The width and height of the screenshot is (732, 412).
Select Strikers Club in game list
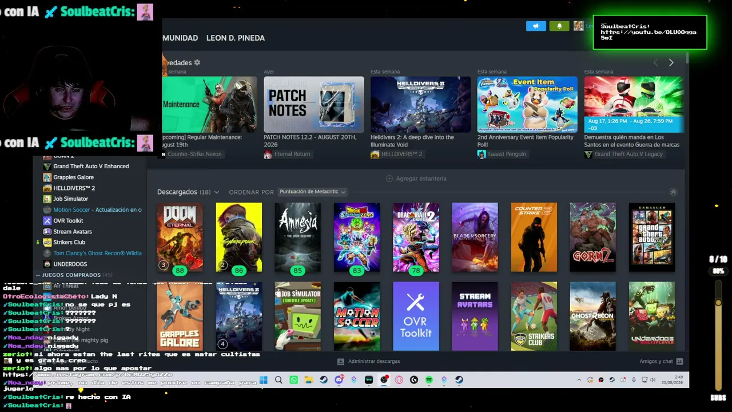coord(69,242)
